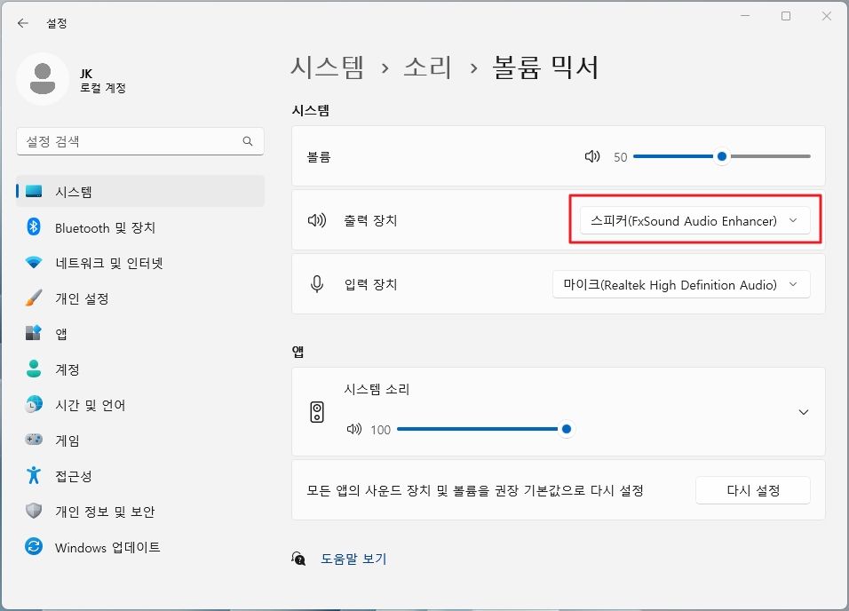849x611 pixels.
Task: Mute 시스템 소리 via the speaker icon next to 100
Action: tap(354, 429)
